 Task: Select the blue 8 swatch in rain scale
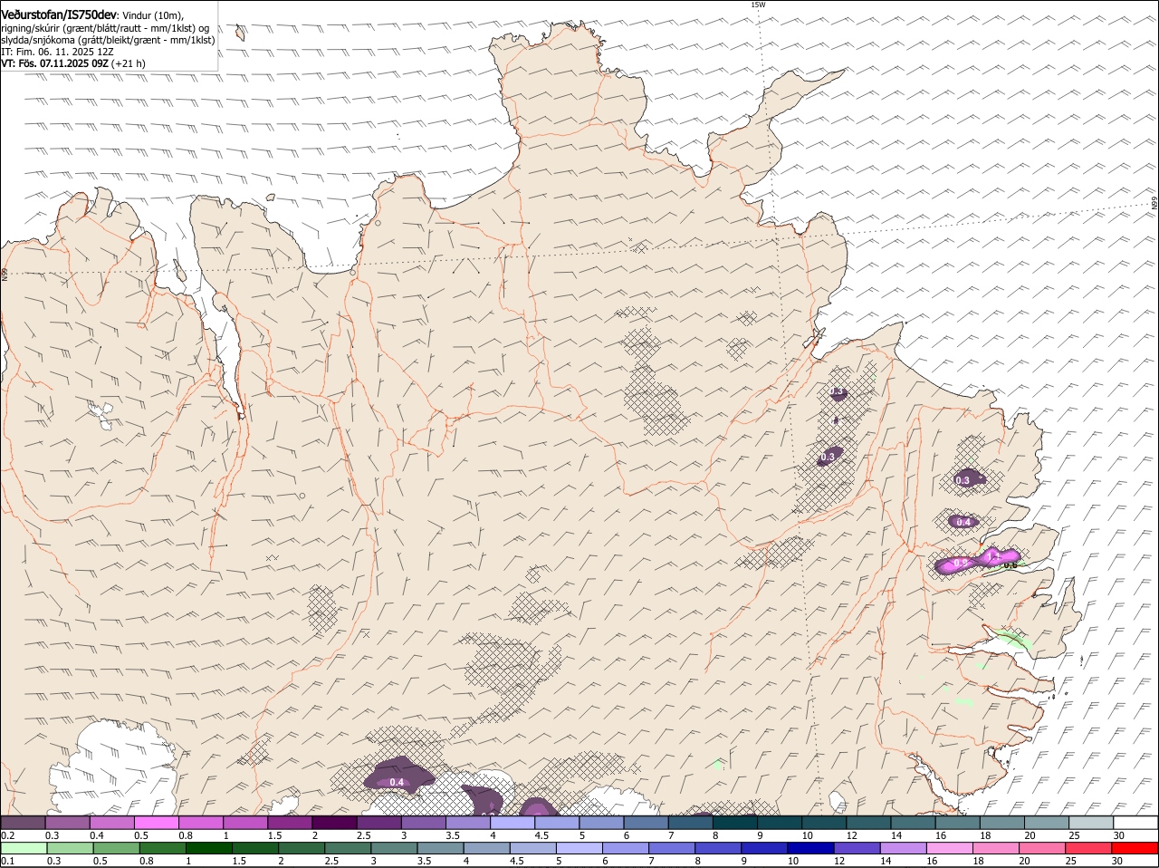click(719, 848)
